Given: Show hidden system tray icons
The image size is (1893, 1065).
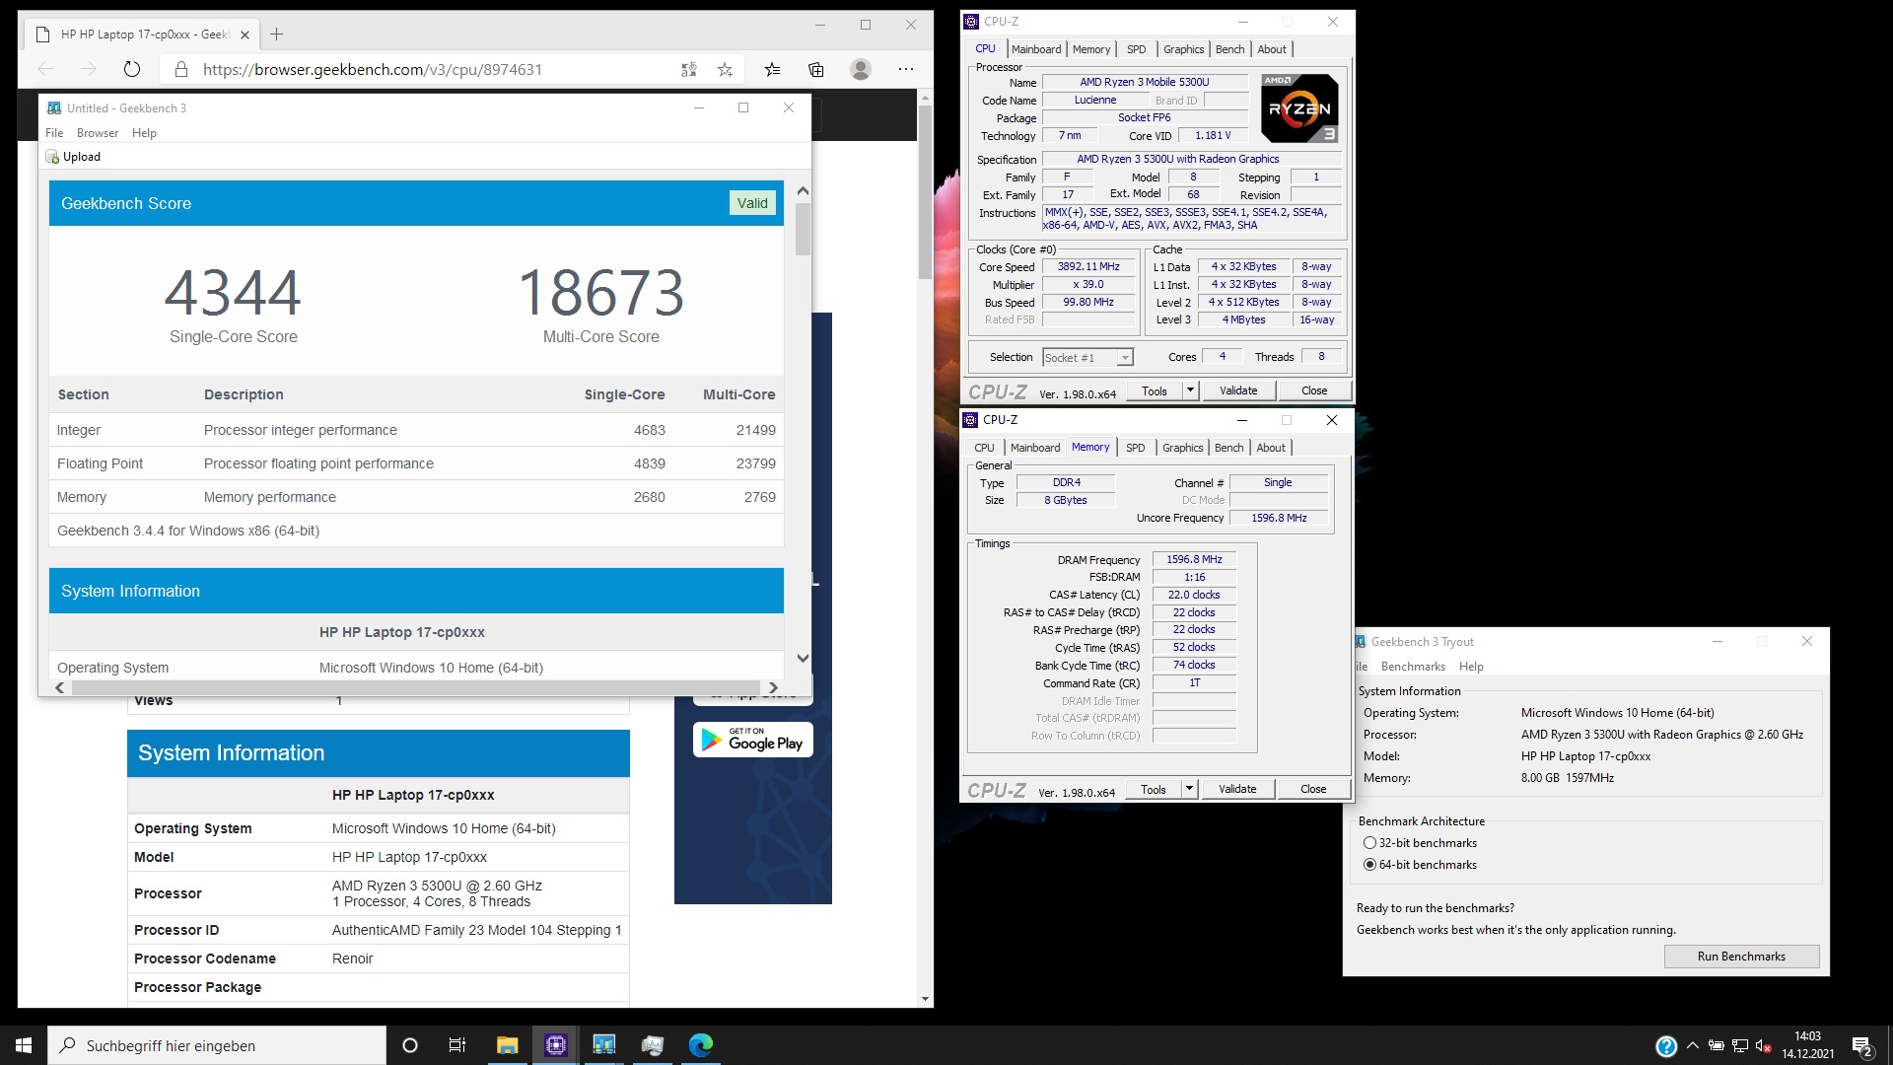Looking at the screenshot, I should tap(1693, 1045).
